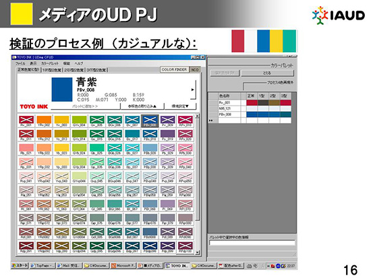Select the Rv_001 red swatch
Screen dimensions: 371x278
click(26, 121)
